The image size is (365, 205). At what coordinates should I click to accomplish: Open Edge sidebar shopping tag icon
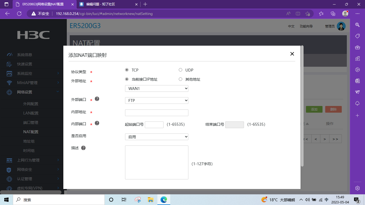tap(357, 36)
